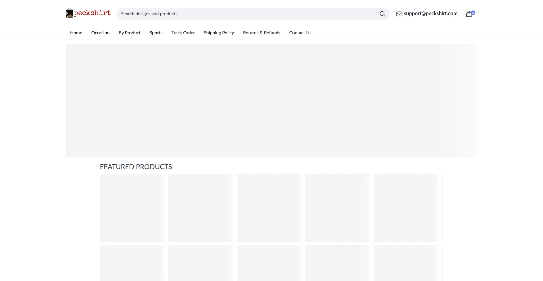Click the large hero banner placeholder

(x=271, y=100)
